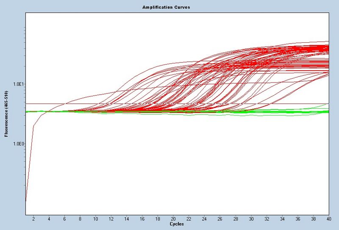The width and height of the screenshot is (339, 230).
Task: Click the cycle 26 tick label
Action: pos(220,219)
